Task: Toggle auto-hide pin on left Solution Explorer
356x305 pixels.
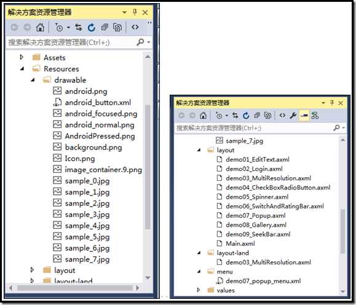Action: 135,12
